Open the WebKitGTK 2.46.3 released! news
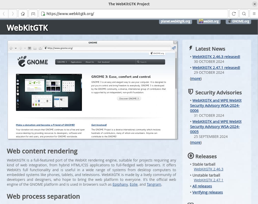This screenshot has width=258, height=204. pyautogui.click(x=216, y=56)
